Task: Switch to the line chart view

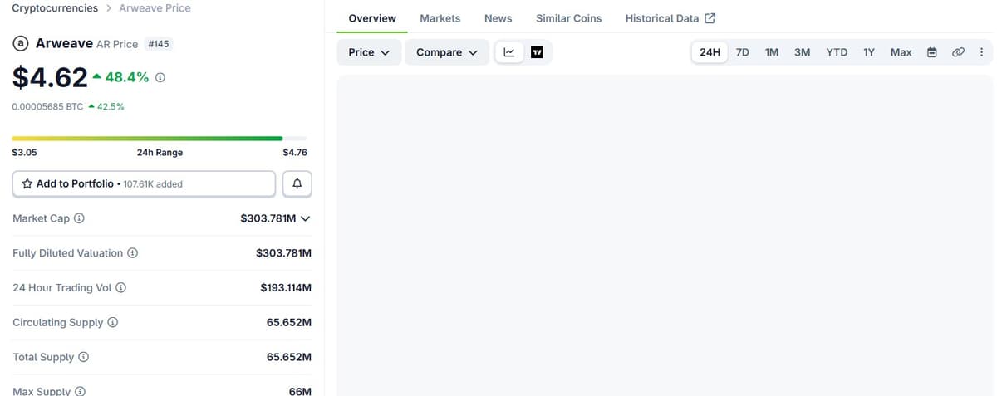Action: point(509,52)
